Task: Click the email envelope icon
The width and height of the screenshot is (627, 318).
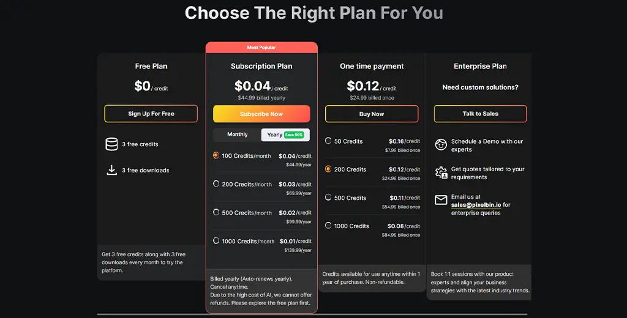Action: (x=441, y=200)
